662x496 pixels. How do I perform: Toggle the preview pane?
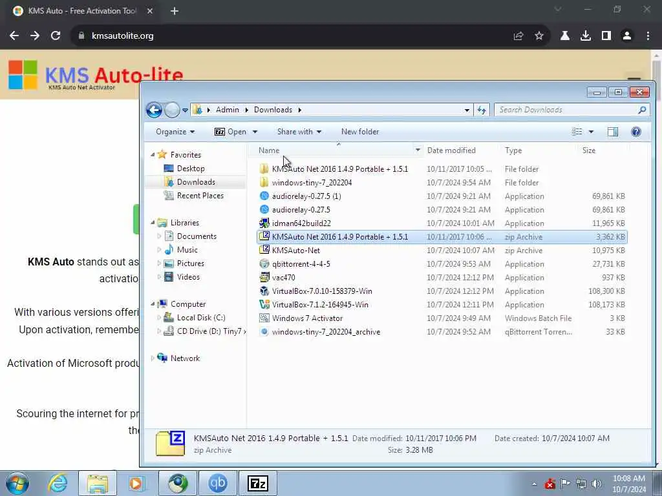(x=613, y=132)
